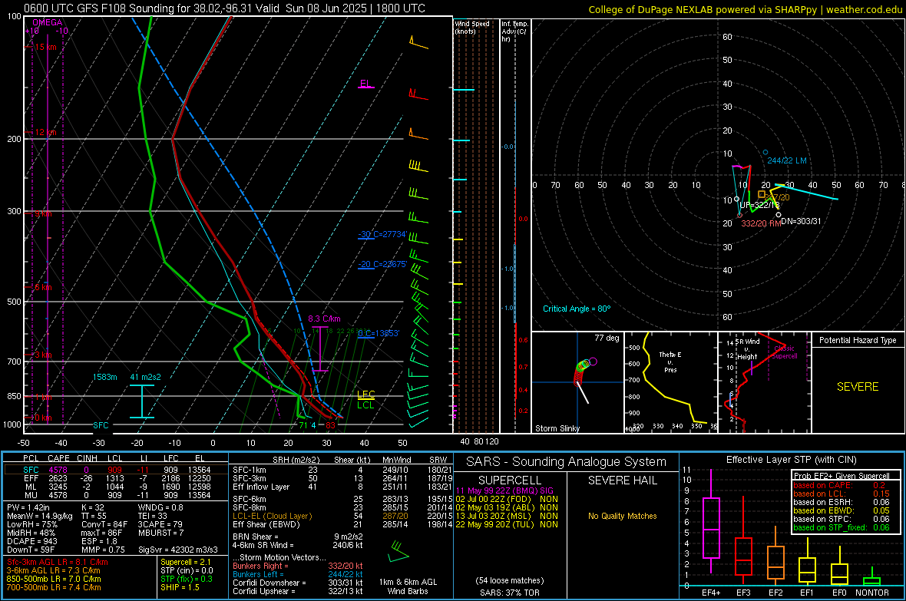Click the LCL-EL (Cloud Layer) row label
The image size is (906, 601).
(272, 516)
